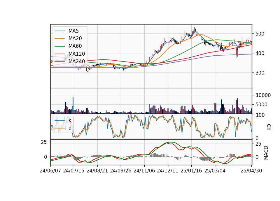
Task: Click the blue MA5 legend line swatch
Action: [x=60, y=31]
